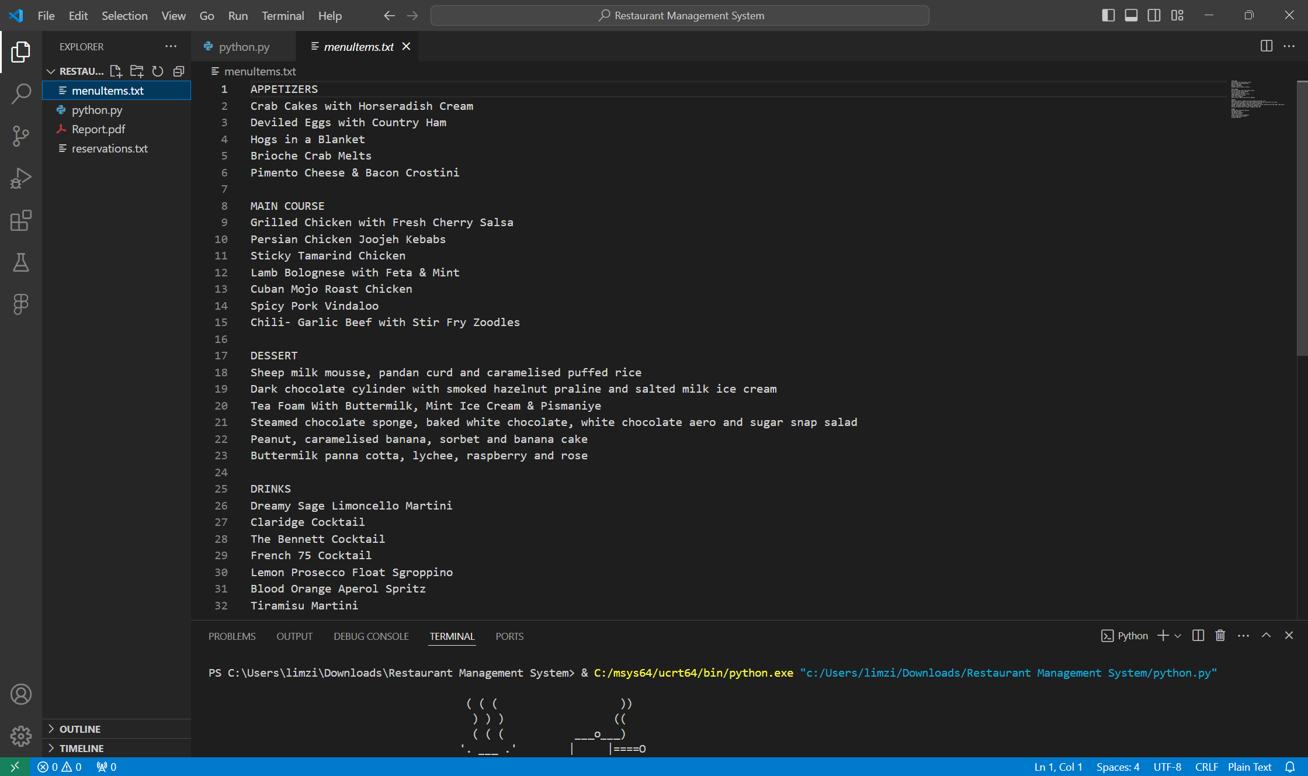Click the CRLF end-of-line status item
The width and height of the screenshot is (1308, 776).
(x=1206, y=767)
